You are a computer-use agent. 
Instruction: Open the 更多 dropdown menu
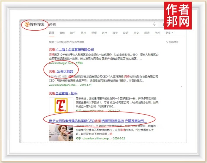click(x=169, y=33)
